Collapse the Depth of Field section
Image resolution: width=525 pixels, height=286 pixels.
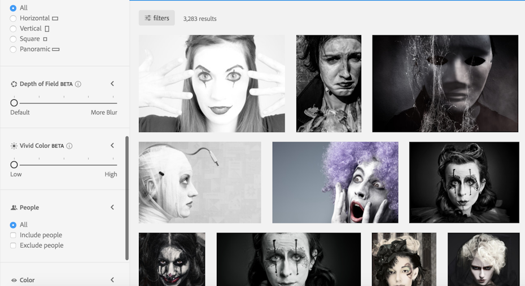point(112,84)
